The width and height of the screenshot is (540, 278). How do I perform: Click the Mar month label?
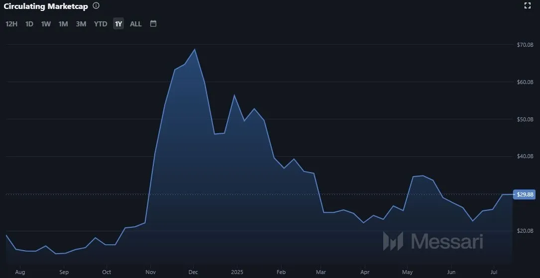pyautogui.click(x=321, y=272)
